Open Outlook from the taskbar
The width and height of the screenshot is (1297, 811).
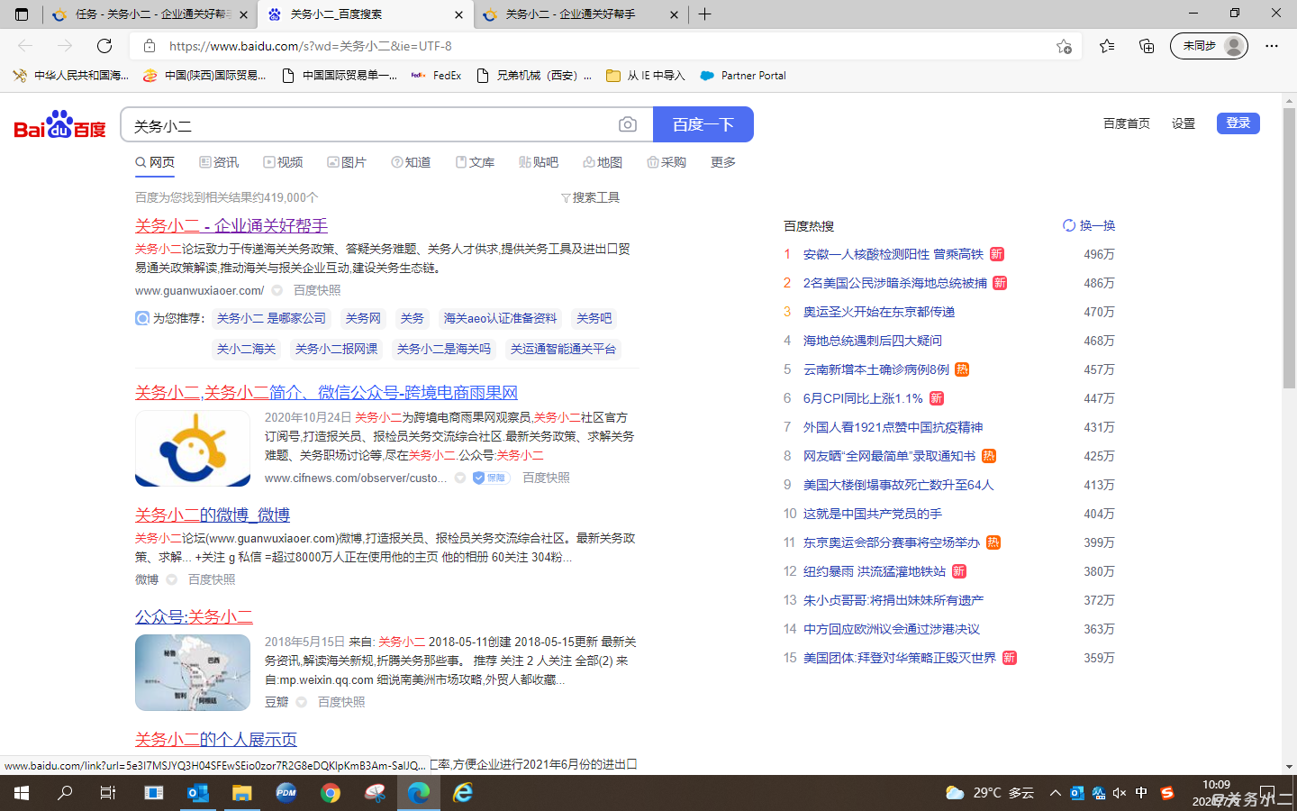click(198, 793)
